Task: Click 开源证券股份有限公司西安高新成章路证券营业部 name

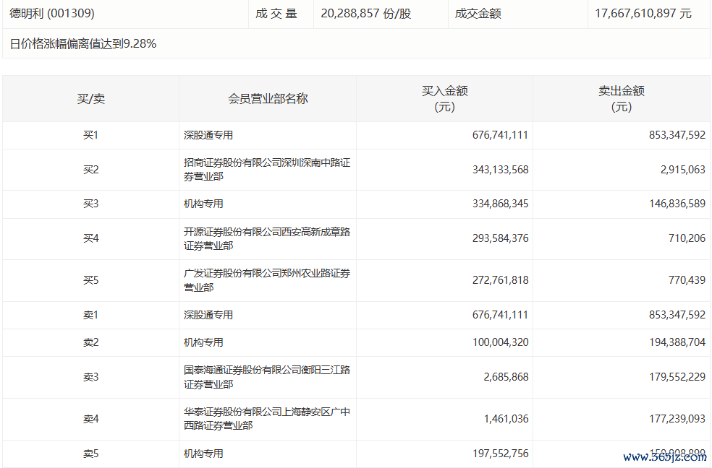Action: [x=266, y=239]
